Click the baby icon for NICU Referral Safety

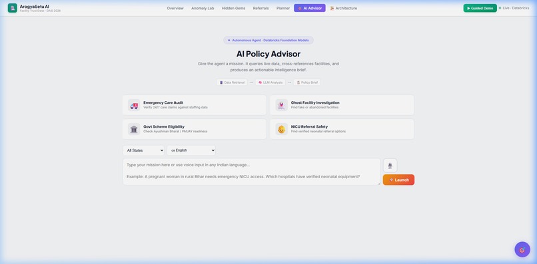[282, 129]
